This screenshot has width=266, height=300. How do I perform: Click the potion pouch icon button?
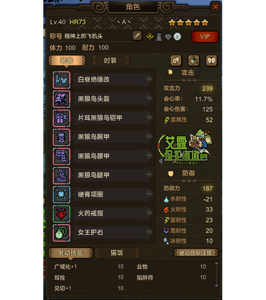[x=193, y=60]
